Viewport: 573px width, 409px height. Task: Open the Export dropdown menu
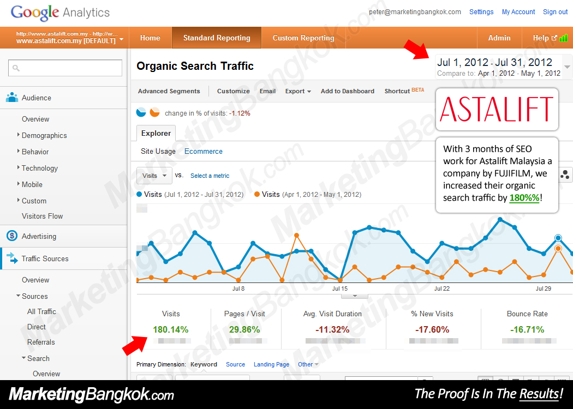[x=298, y=91]
